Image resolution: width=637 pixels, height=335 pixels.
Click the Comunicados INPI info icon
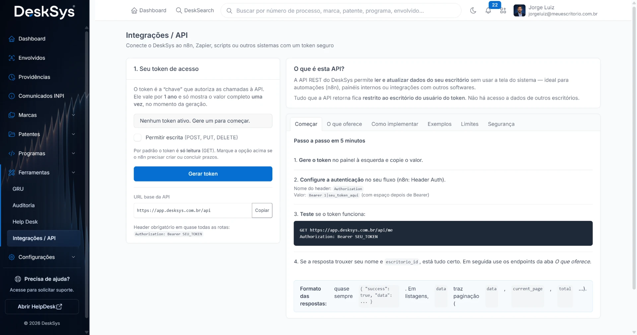click(x=12, y=96)
